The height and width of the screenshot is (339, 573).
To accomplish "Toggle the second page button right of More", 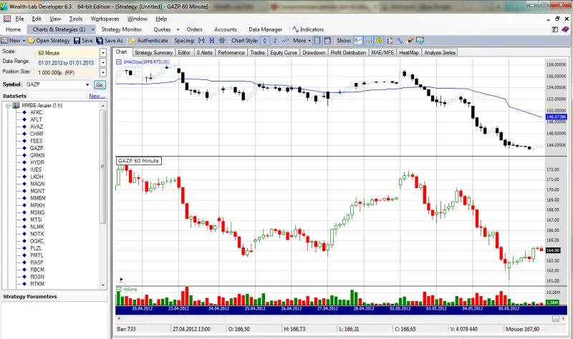I will 327,41.
